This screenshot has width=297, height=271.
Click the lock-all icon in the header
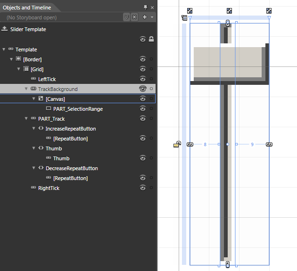pyautogui.click(x=151, y=39)
